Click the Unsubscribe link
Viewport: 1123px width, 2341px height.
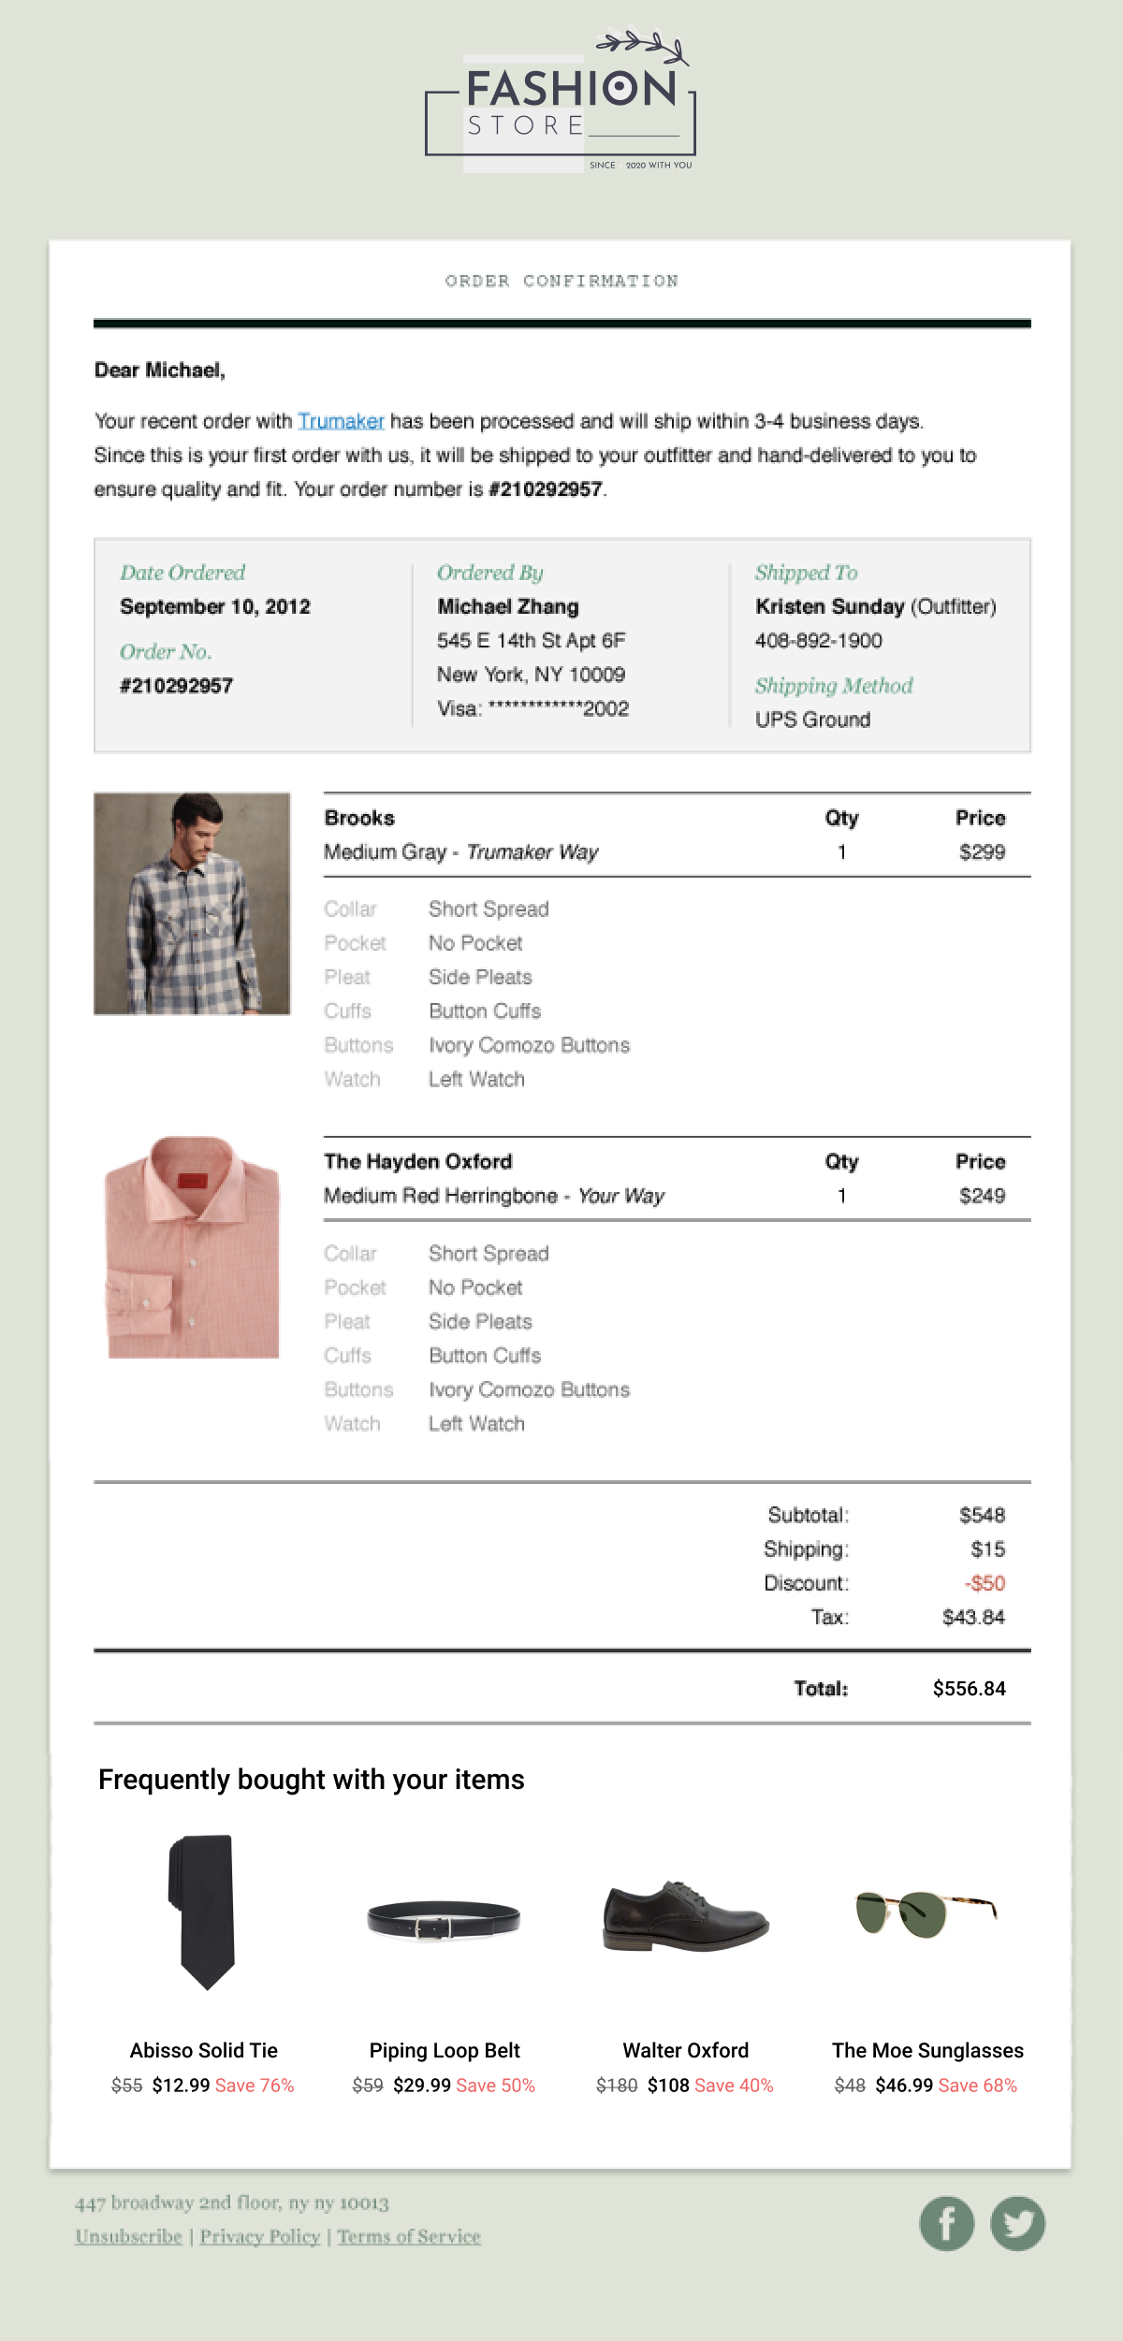(128, 2236)
